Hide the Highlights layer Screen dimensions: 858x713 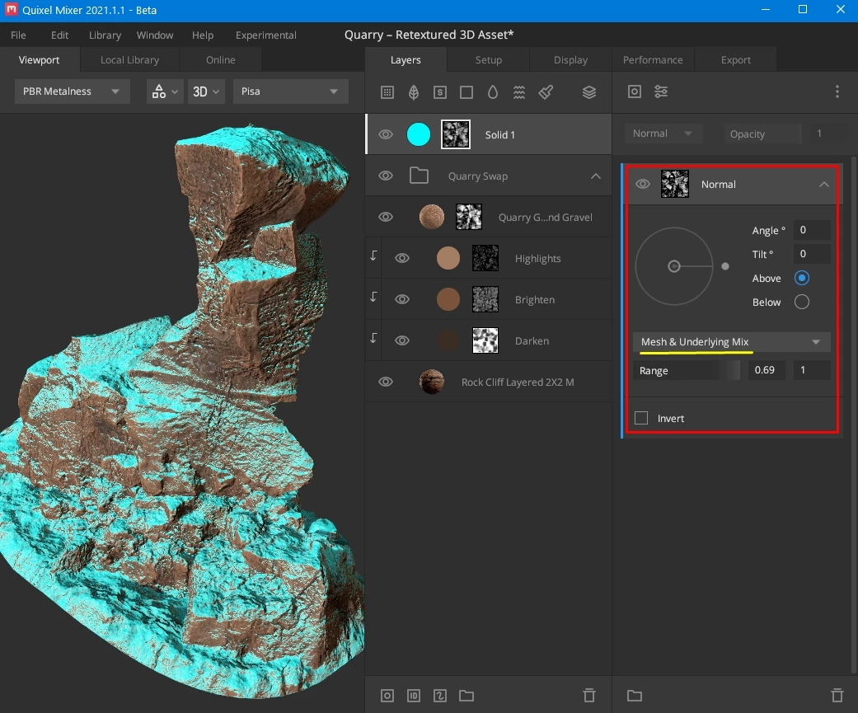(402, 258)
